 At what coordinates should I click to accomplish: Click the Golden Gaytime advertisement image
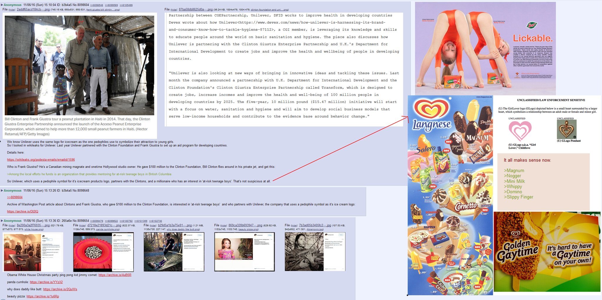547,251
